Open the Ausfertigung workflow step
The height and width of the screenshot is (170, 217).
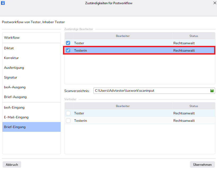pyautogui.click(x=14, y=68)
